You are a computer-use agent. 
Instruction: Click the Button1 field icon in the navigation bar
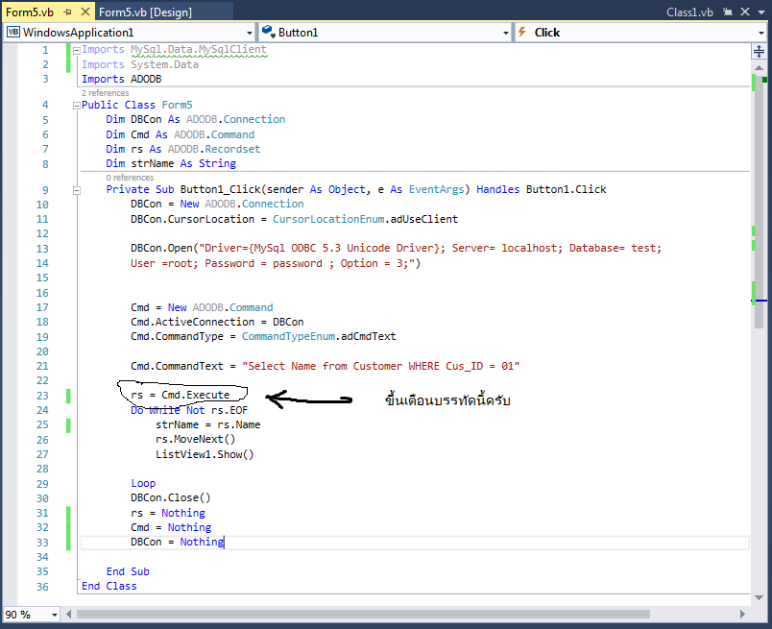[x=268, y=32]
